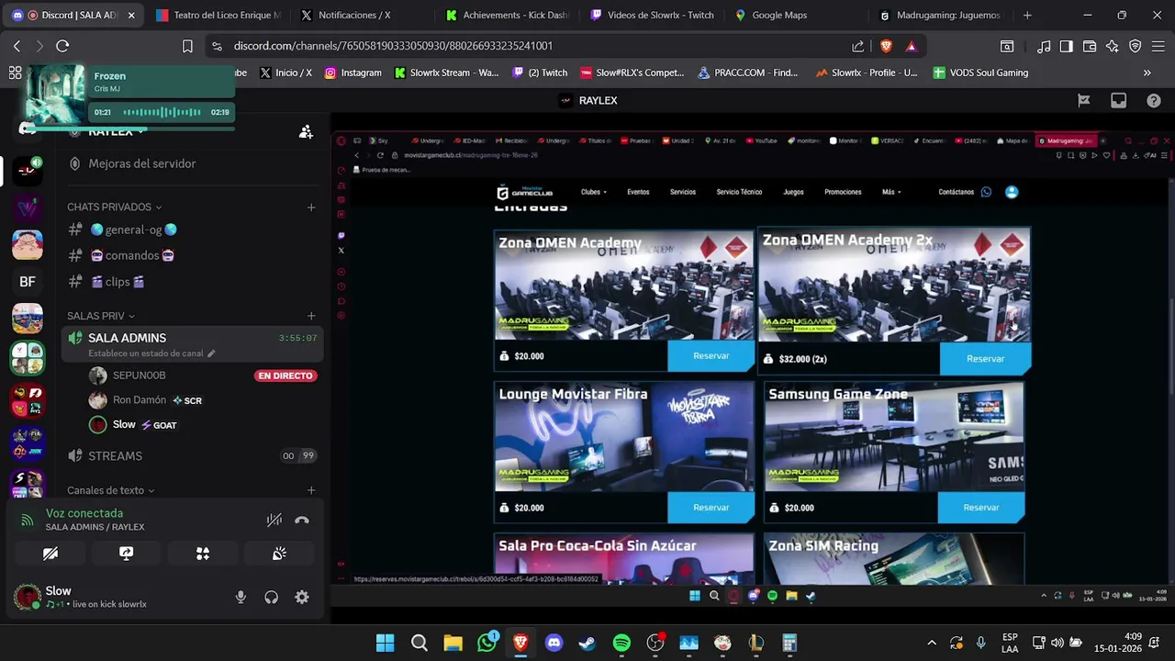This screenshot has width=1175, height=661.
Task: Open Spotify from Windows taskbar
Action: [x=621, y=643]
